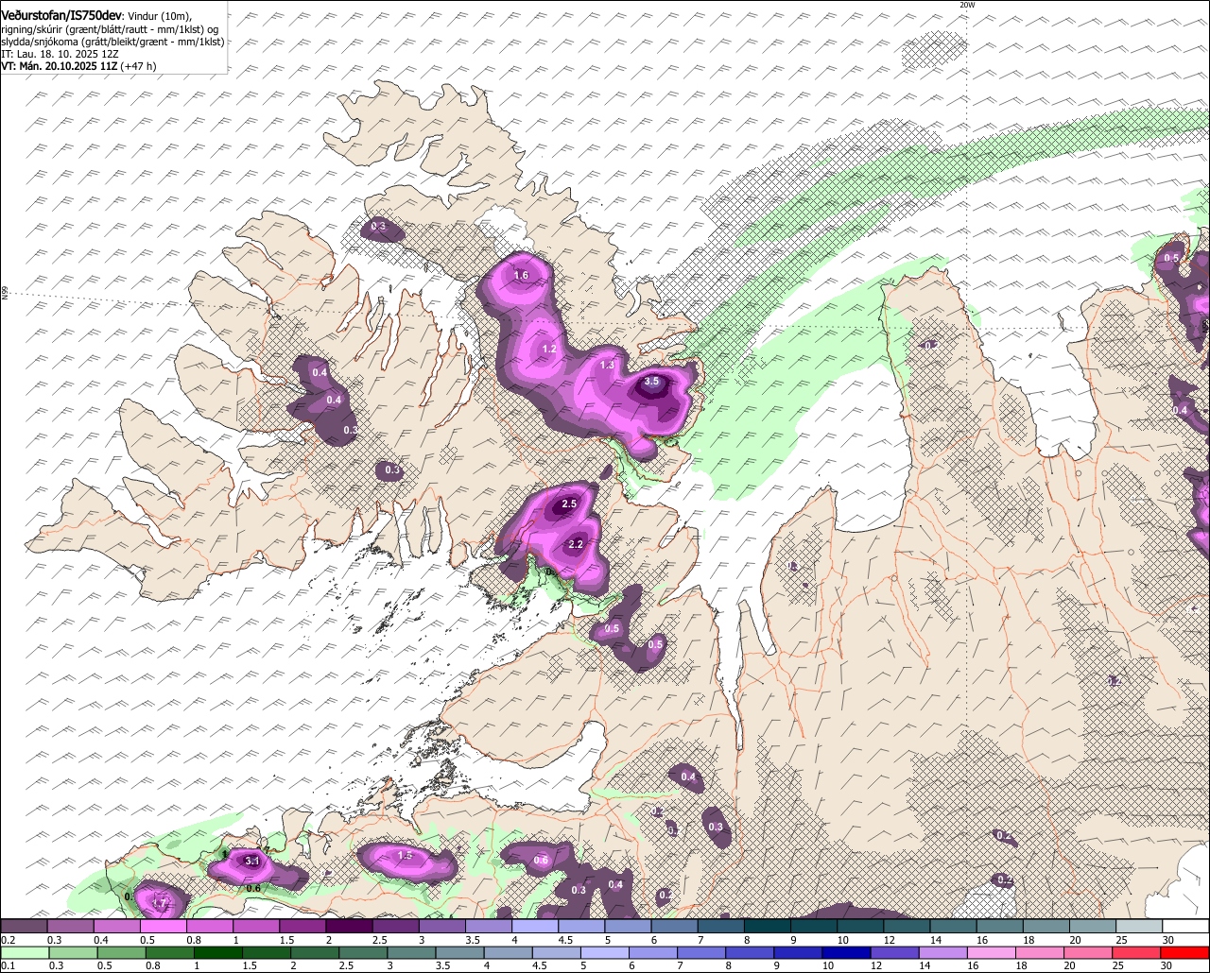Click the 10 label in the lower legend row
Viewport: 1210px width, 973px height.
827,964
